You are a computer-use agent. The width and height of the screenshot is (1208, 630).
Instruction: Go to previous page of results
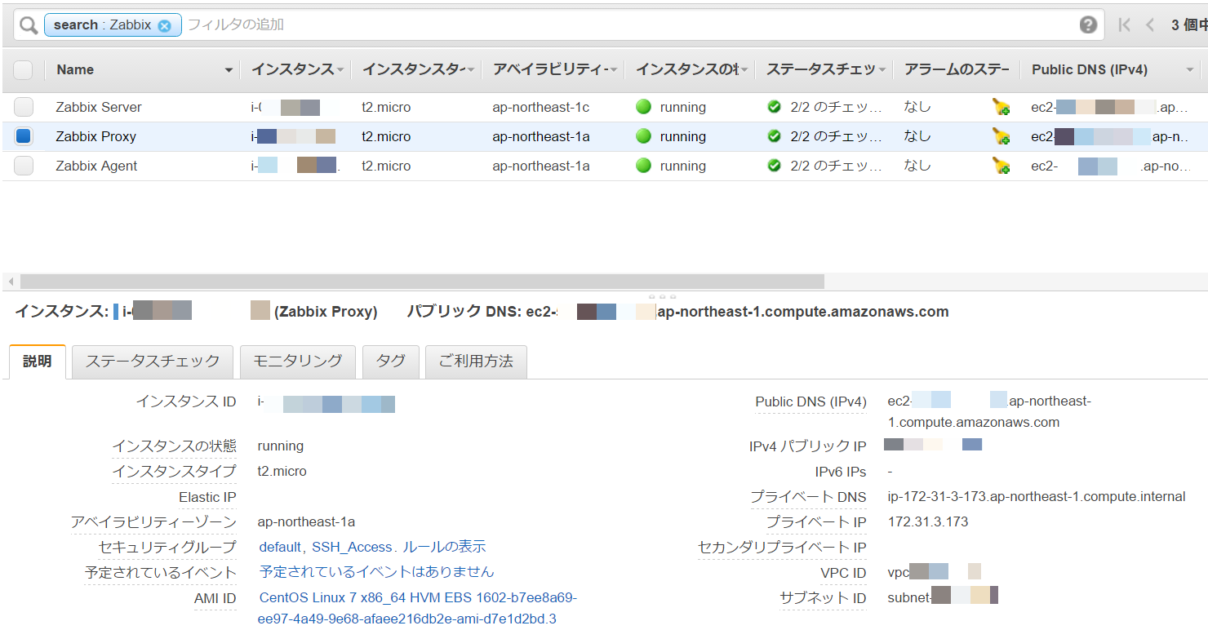click(1150, 25)
